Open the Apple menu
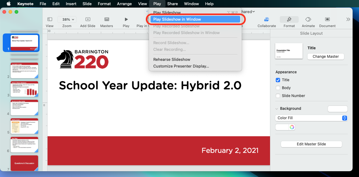The image size is (359, 177). (x=9, y=4)
